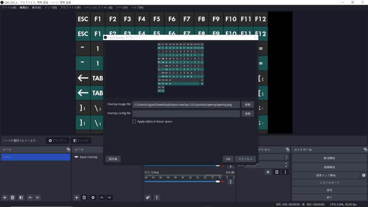Open audio mixer three-dots menu at bottom
Viewport: 368px width, 207px height.
(x=157, y=197)
